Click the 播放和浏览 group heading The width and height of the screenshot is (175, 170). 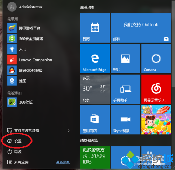point(89,140)
